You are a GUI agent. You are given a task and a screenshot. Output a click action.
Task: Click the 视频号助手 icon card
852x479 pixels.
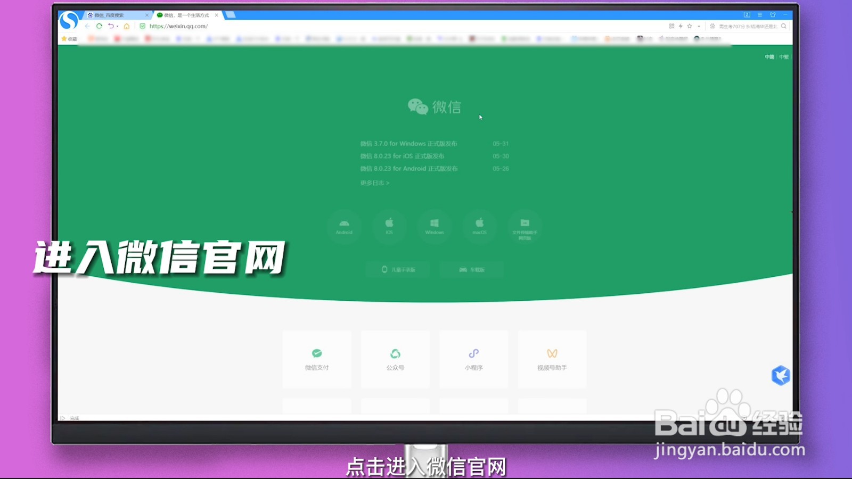coord(552,359)
